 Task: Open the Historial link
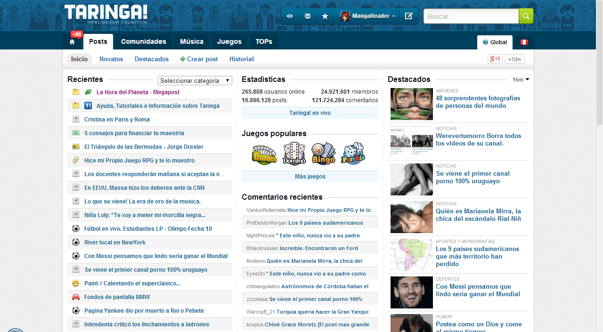point(242,59)
